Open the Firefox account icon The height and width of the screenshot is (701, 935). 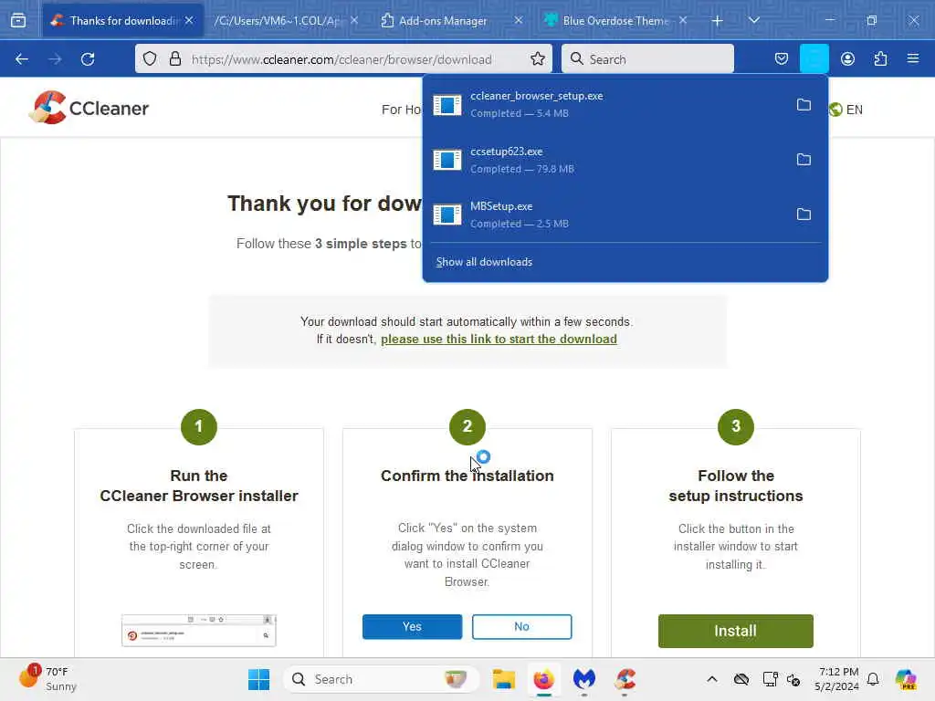pyautogui.click(x=847, y=58)
